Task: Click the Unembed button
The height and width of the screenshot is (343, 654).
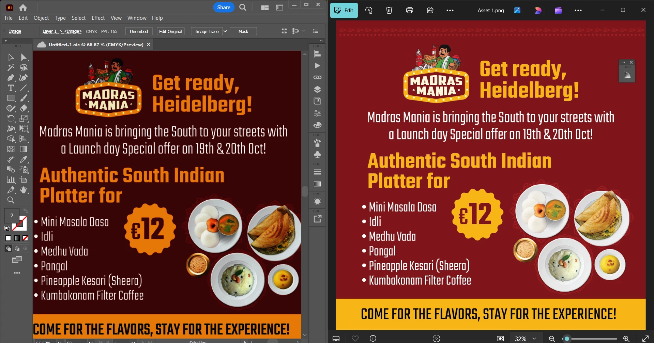Action: pyautogui.click(x=139, y=31)
